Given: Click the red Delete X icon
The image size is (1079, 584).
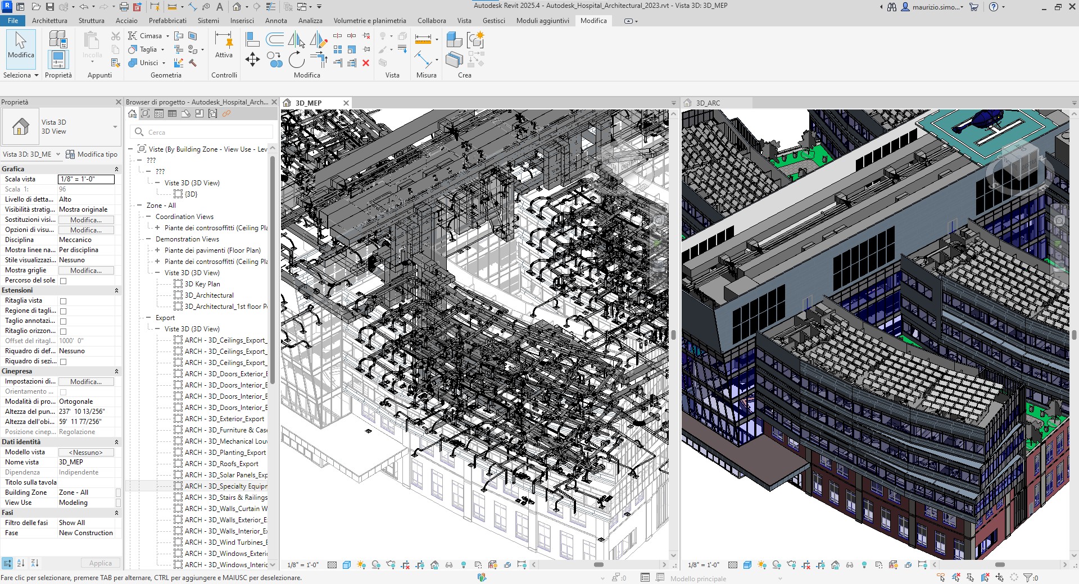Looking at the screenshot, I should click(x=366, y=63).
